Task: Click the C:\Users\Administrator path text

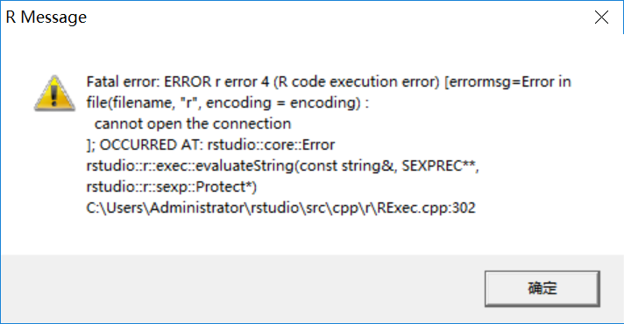Action: (x=165, y=208)
